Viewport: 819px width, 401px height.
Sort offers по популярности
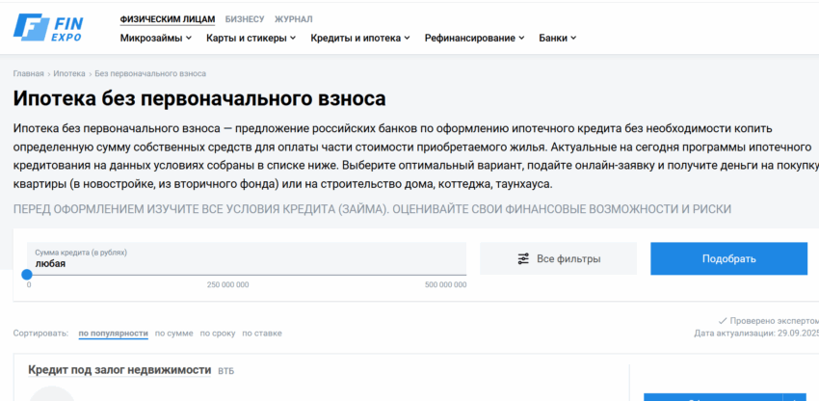(x=113, y=334)
